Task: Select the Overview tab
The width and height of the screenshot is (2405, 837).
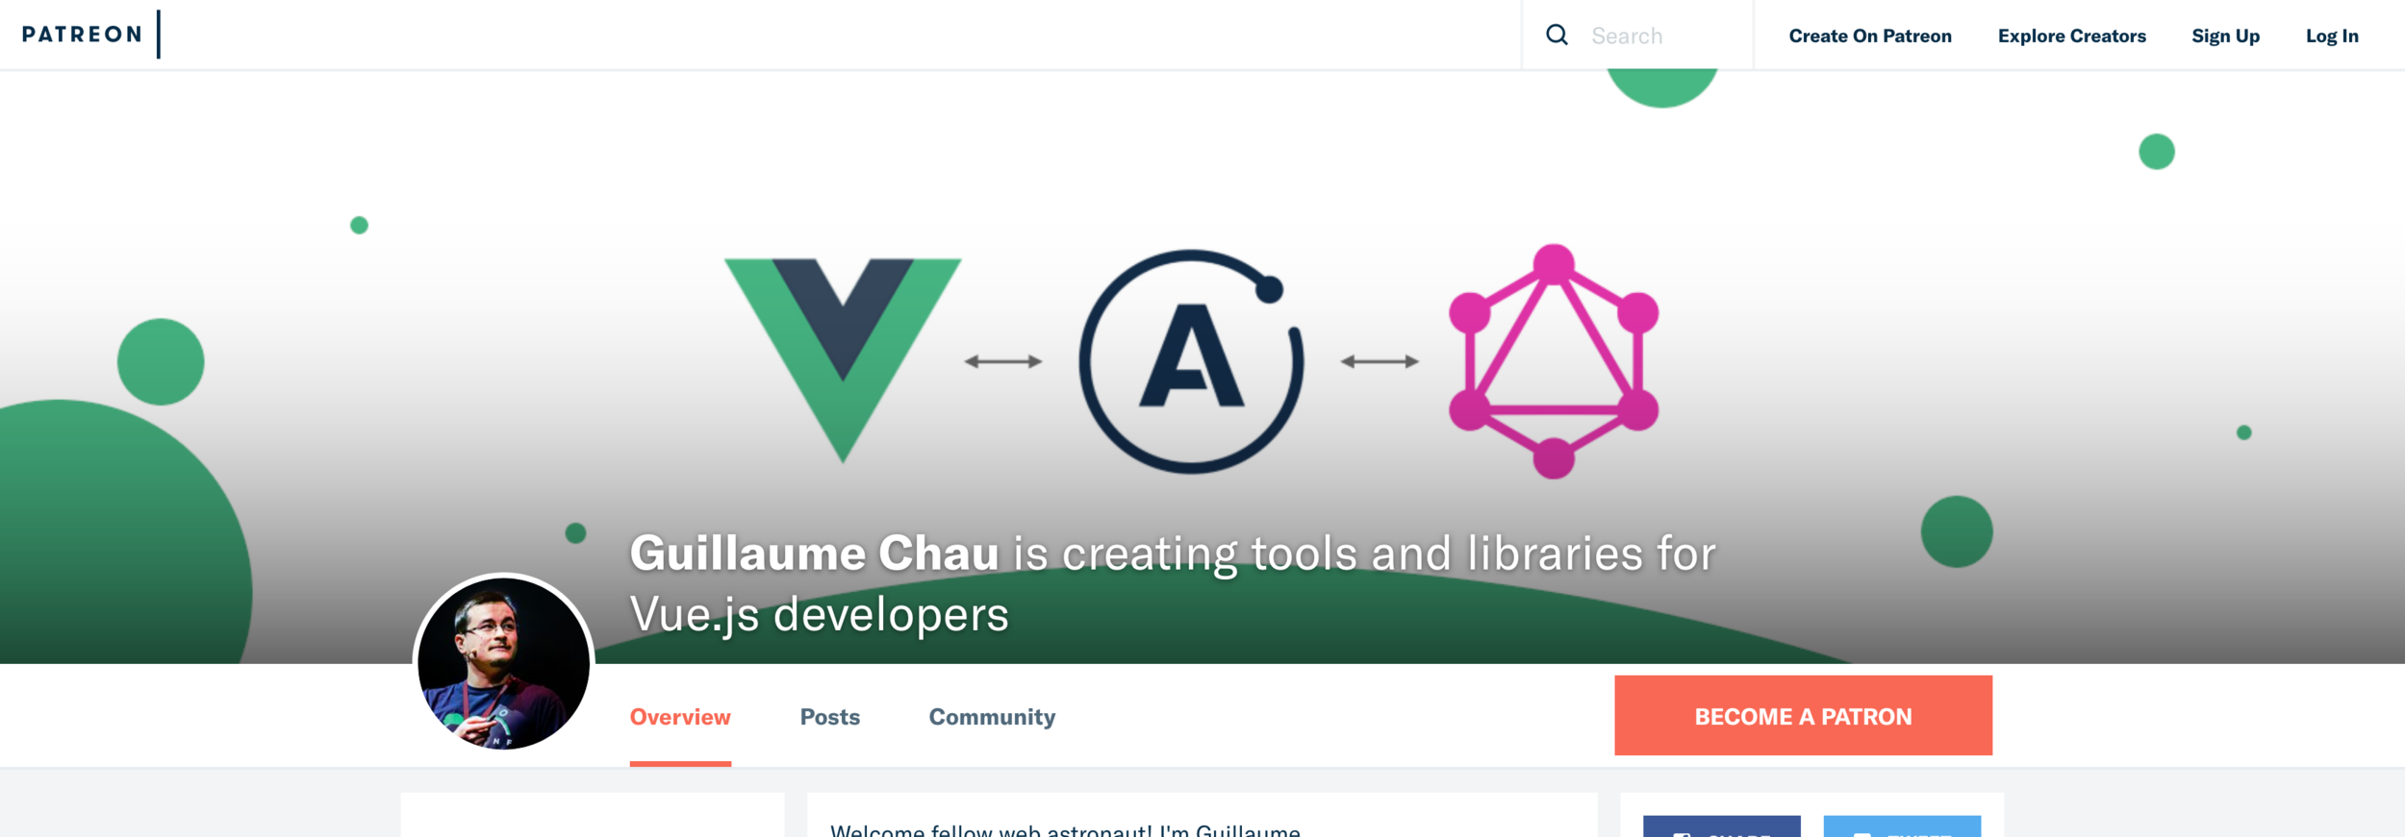Action: (680, 717)
